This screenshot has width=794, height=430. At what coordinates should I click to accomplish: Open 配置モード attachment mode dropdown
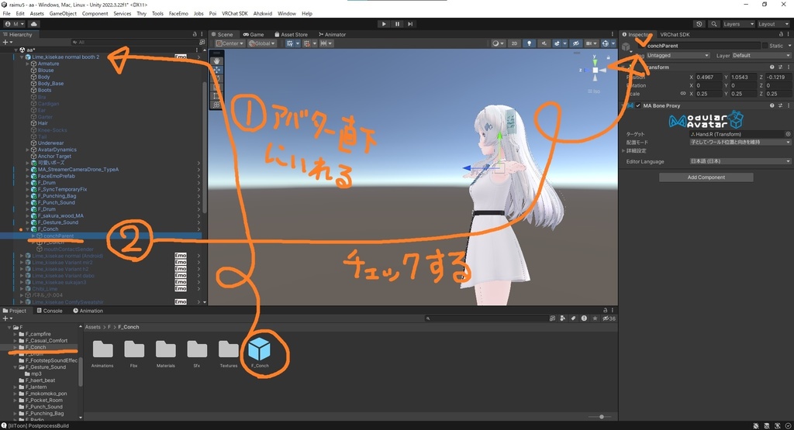(x=740, y=142)
